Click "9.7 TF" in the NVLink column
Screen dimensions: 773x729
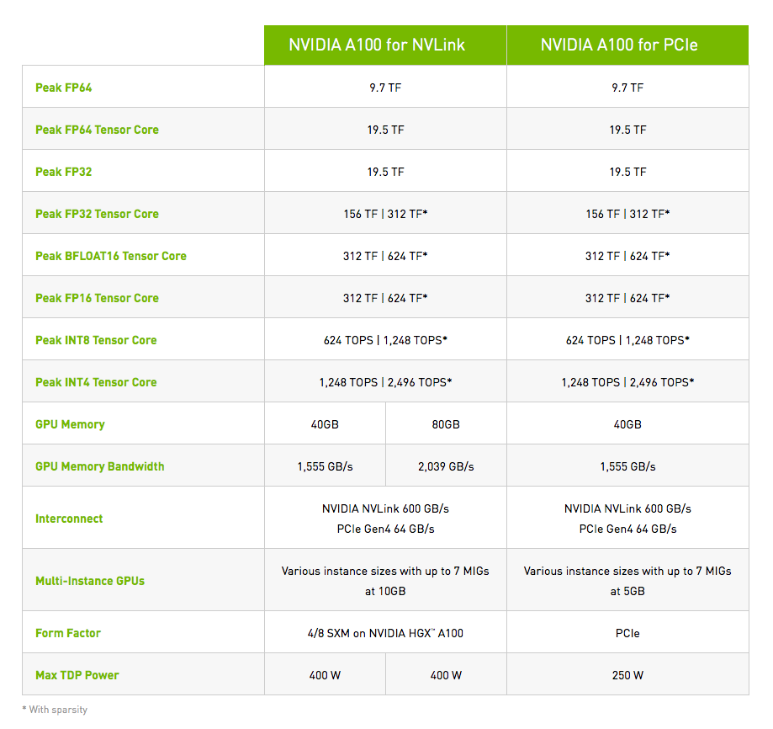pos(385,88)
